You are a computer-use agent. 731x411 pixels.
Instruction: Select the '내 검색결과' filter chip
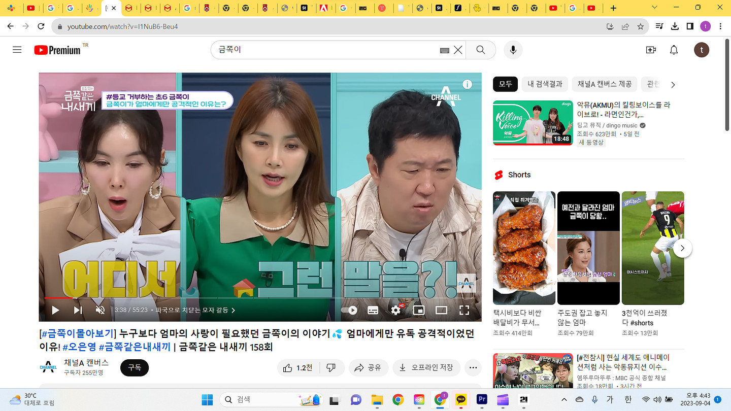(545, 84)
